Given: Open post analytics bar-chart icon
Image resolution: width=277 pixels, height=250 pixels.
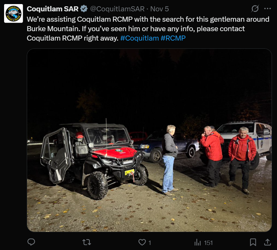Looking at the screenshot, I should 198,242.
